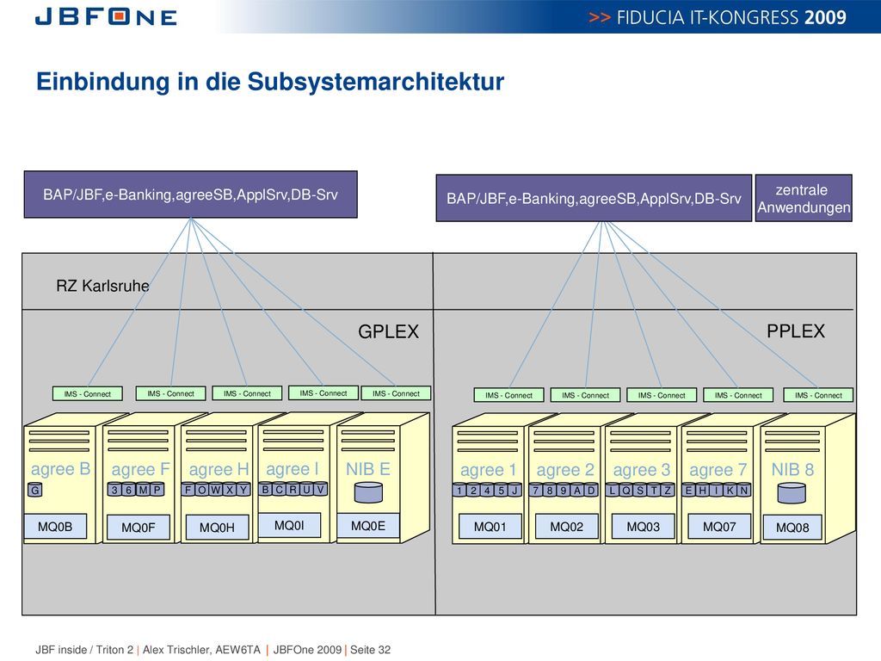Select database cylinder 3 in agree F
Screen dimensions: 881x661
114,490
